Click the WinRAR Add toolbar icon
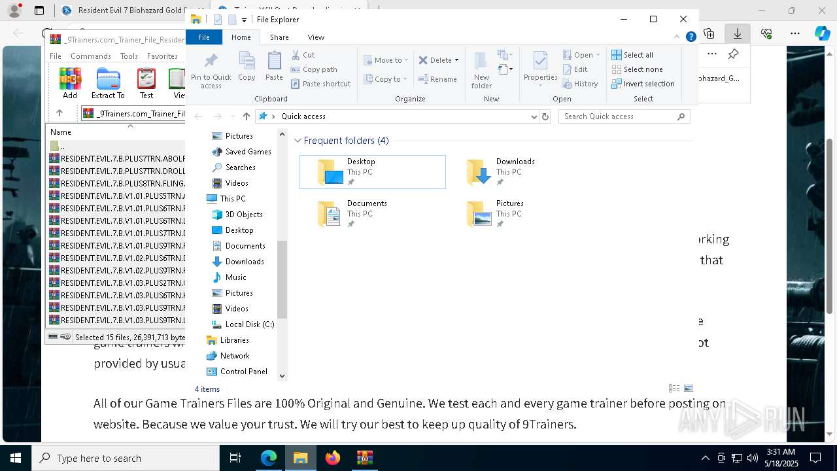This screenshot has height=471, width=837. (x=70, y=84)
